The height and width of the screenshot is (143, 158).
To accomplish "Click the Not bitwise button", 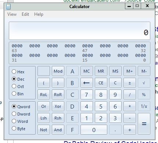I will pyautogui.click(x=44, y=130).
